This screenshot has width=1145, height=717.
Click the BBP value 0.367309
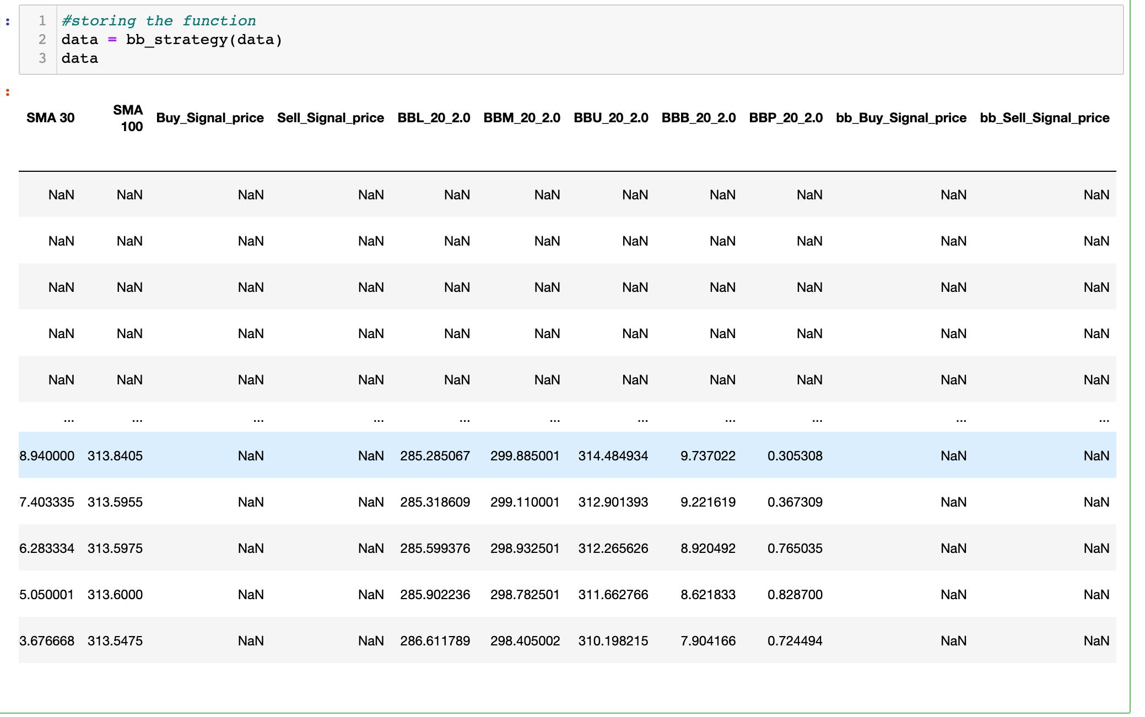point(795,502)
